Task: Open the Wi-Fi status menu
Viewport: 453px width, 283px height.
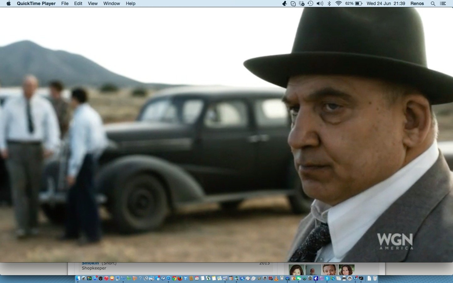Action: pyautogui.click(x=338, y=3)
